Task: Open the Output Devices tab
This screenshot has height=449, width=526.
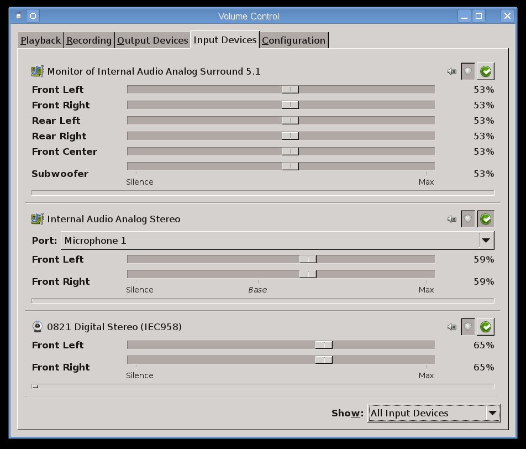Action: coord(152,40)
